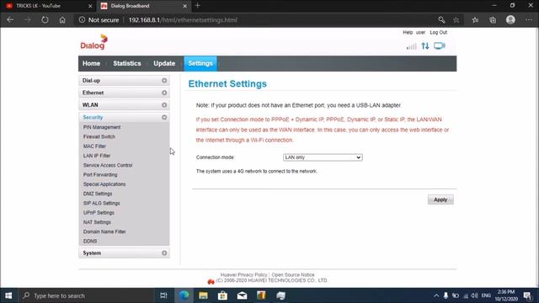Open MAC Filter settings
This screenshot has width=539, height=303.
[x=94, y=146]
